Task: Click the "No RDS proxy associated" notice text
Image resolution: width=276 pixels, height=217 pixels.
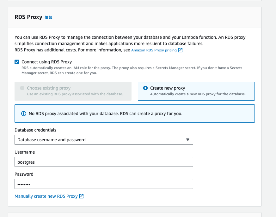Action: click(105, 114)
